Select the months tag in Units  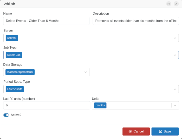[x=100, y=105]
